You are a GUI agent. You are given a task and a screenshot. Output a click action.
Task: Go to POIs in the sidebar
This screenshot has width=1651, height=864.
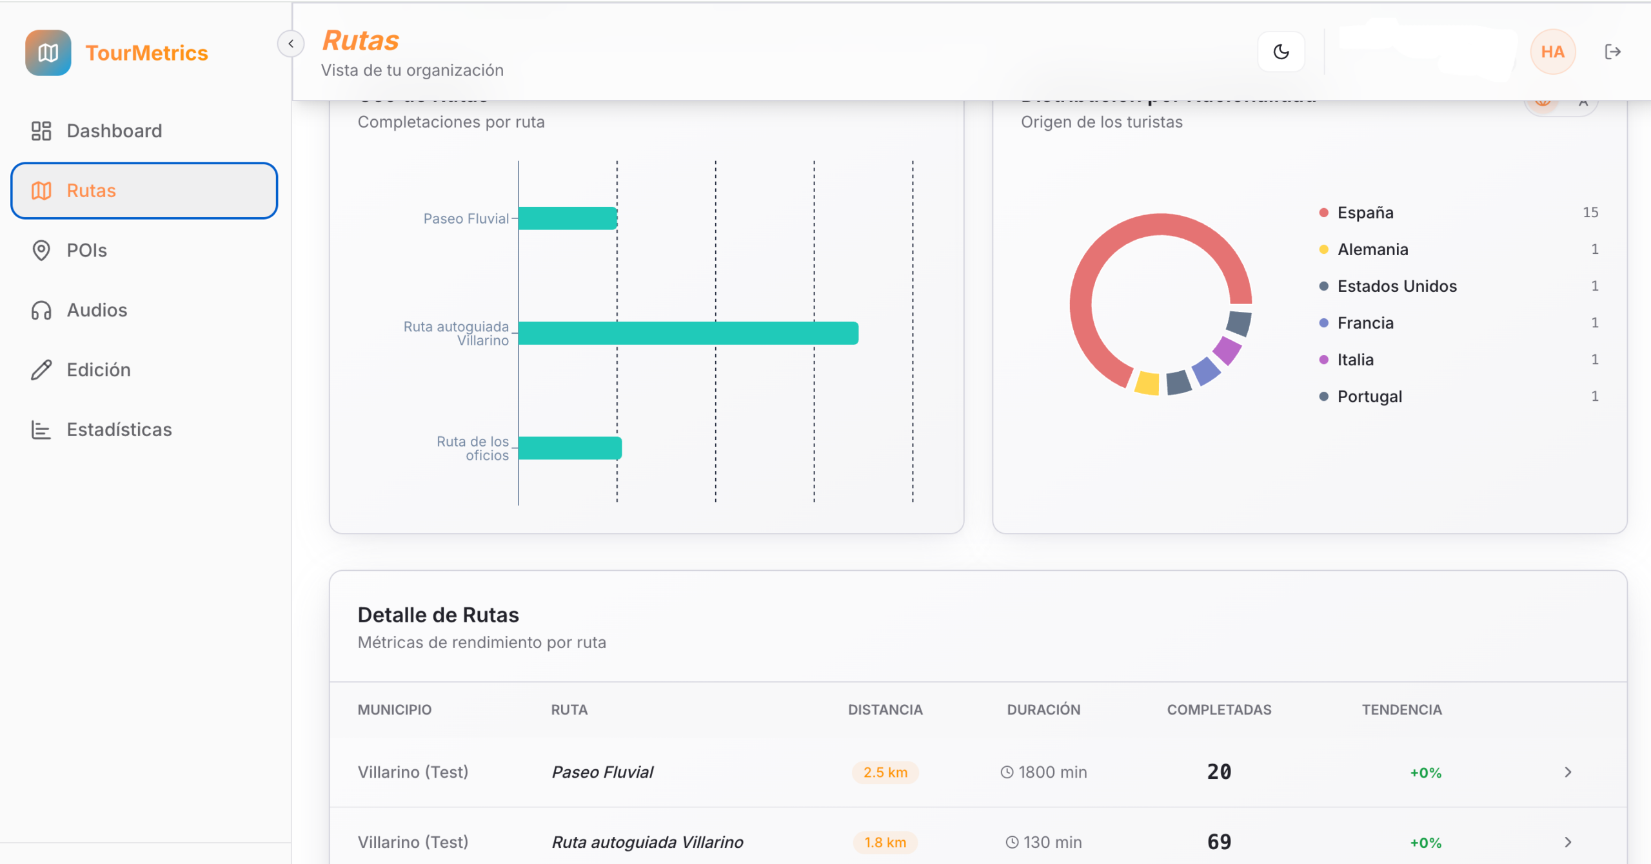point(144,250)
